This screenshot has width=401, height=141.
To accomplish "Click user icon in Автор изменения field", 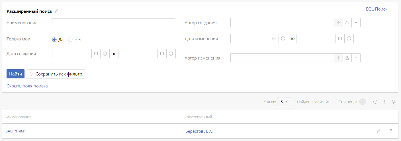I will point(347,58).
